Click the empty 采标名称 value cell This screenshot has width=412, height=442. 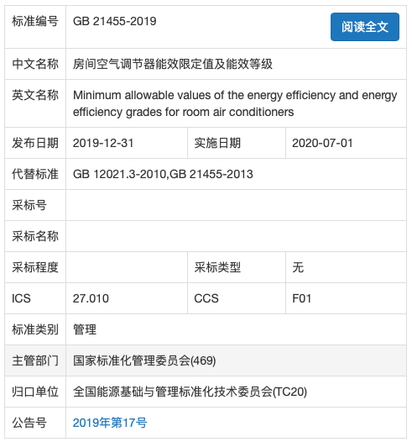coord(236,236)
